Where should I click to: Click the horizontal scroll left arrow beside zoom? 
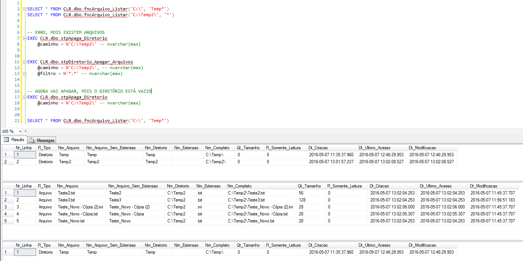(x=25, y=131)
